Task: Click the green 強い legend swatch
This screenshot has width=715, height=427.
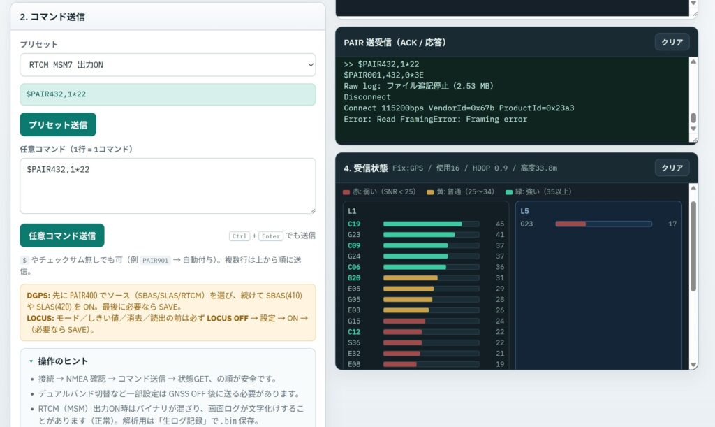Action: click(x=509, y=192)
